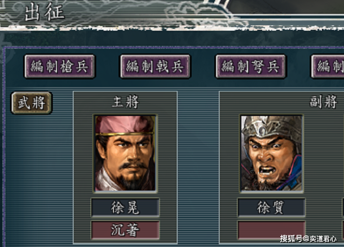This screenshot has width=344, height=247.
Task: Click the empty trait box under 徐賀
Action: 272,230
